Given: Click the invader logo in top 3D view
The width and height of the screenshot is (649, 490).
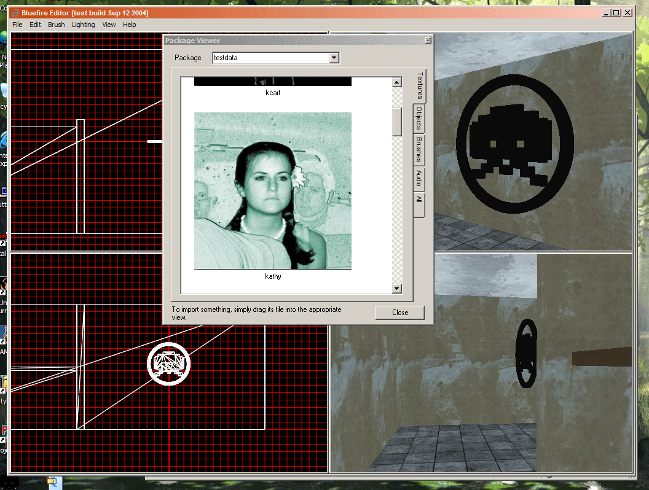Looking at the screenshot, I should click(x=515, y=144).
